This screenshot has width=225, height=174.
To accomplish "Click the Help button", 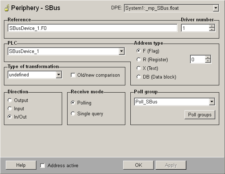I will pos(21,165).
